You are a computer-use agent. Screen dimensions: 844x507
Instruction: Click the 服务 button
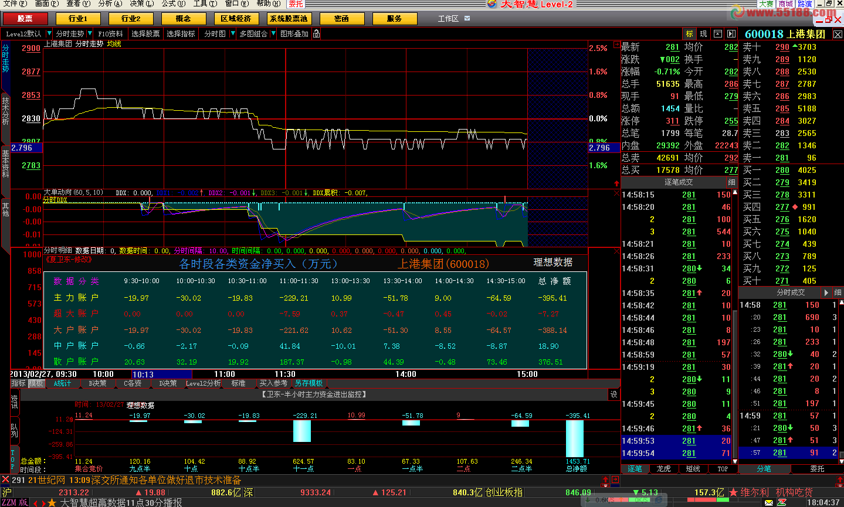[x=395, y=19]
